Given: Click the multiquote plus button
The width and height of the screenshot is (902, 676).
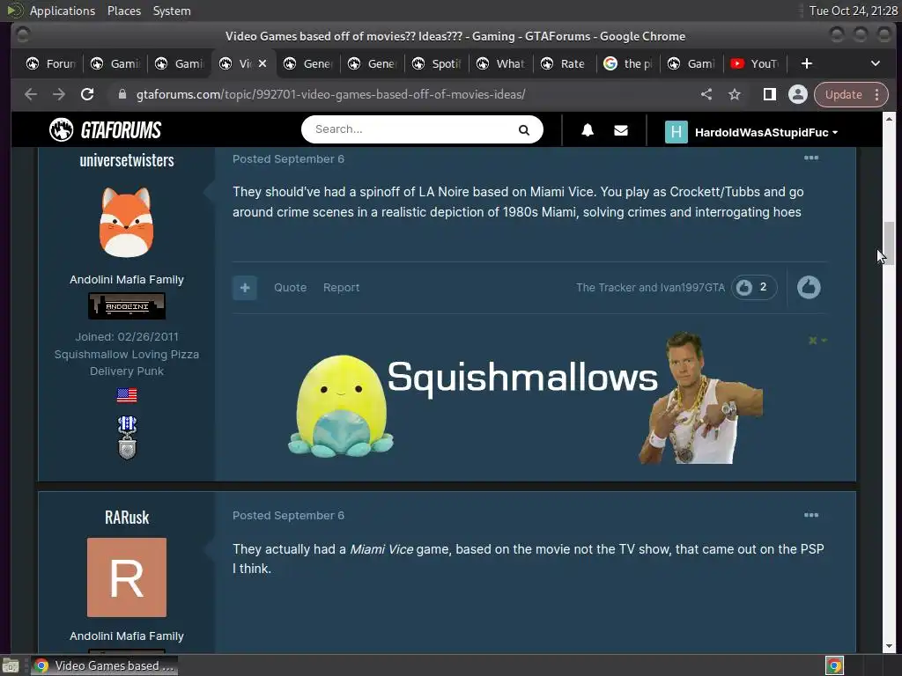Looking at the screenshot, I should coord(245,288).
